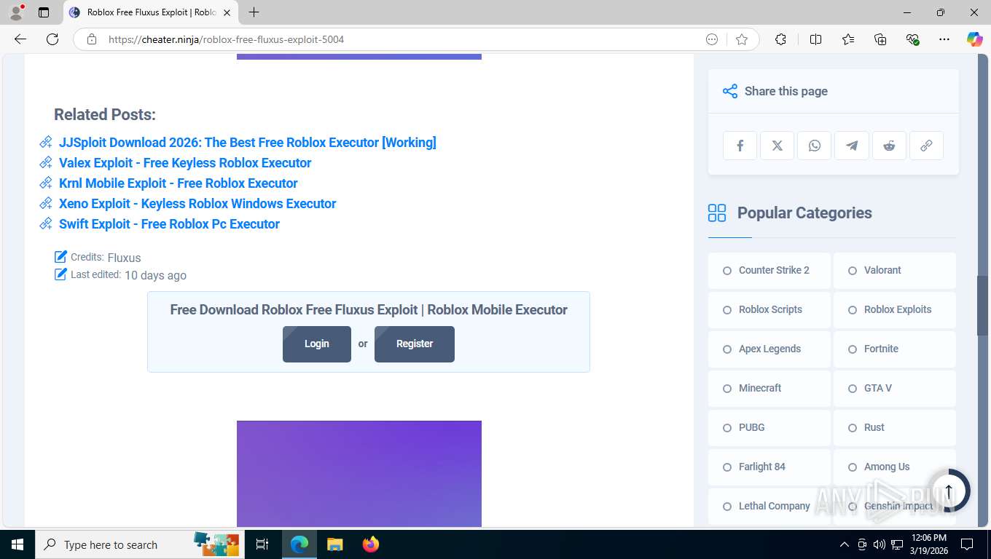The width and height of the screenshot is (991, 559).
Task: Click the Windows taskbar search box
Action: [x=138, y=544]
